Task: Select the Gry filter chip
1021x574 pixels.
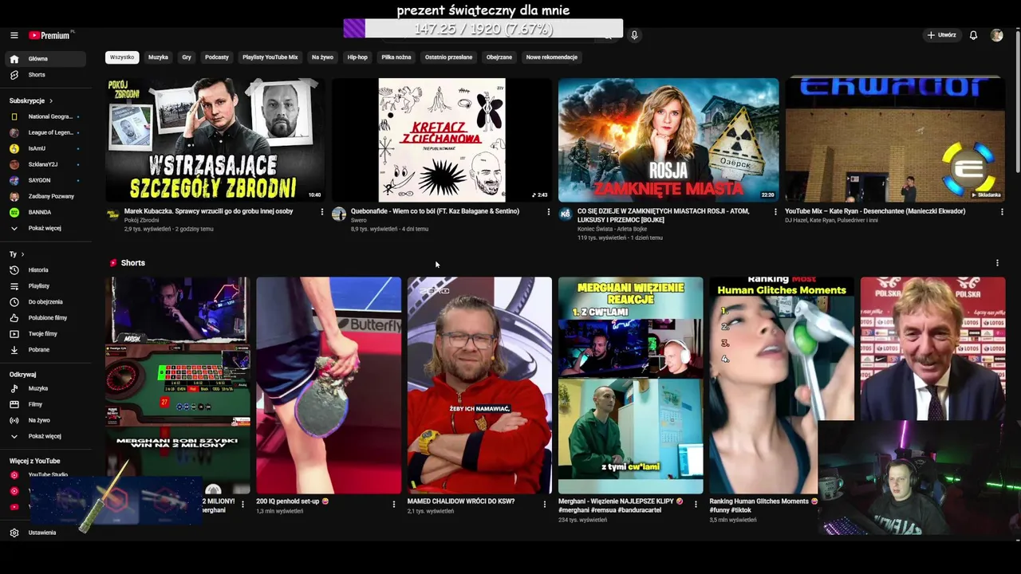Action: click(x=187, y=57)
